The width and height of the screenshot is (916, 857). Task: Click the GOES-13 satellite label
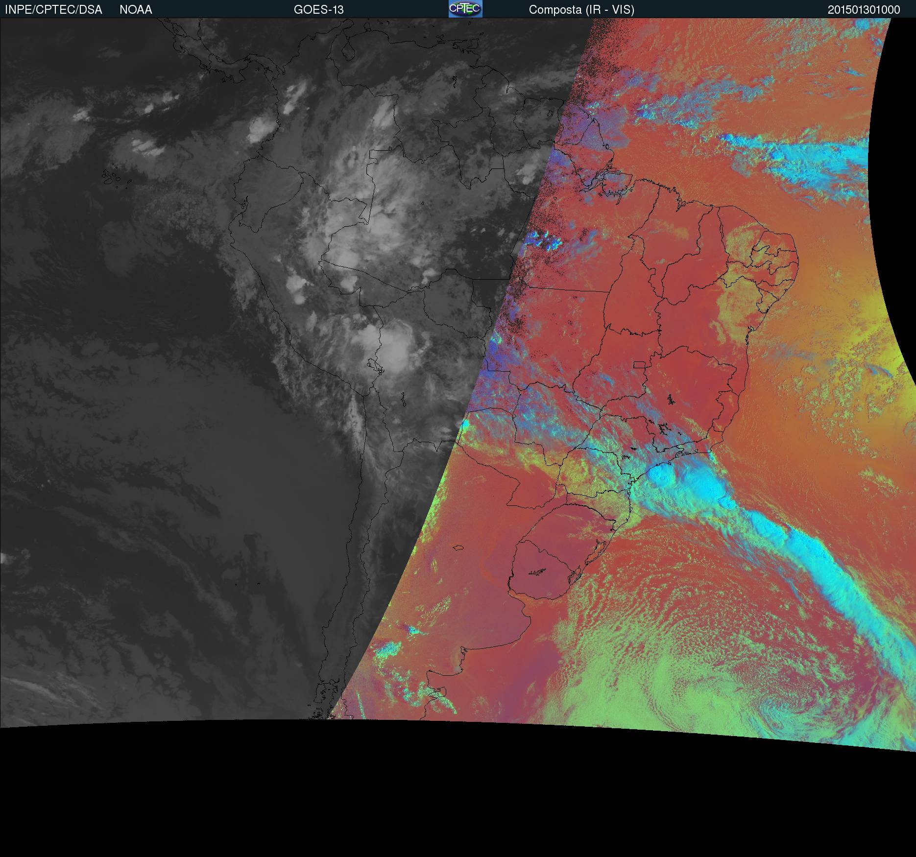319,10
